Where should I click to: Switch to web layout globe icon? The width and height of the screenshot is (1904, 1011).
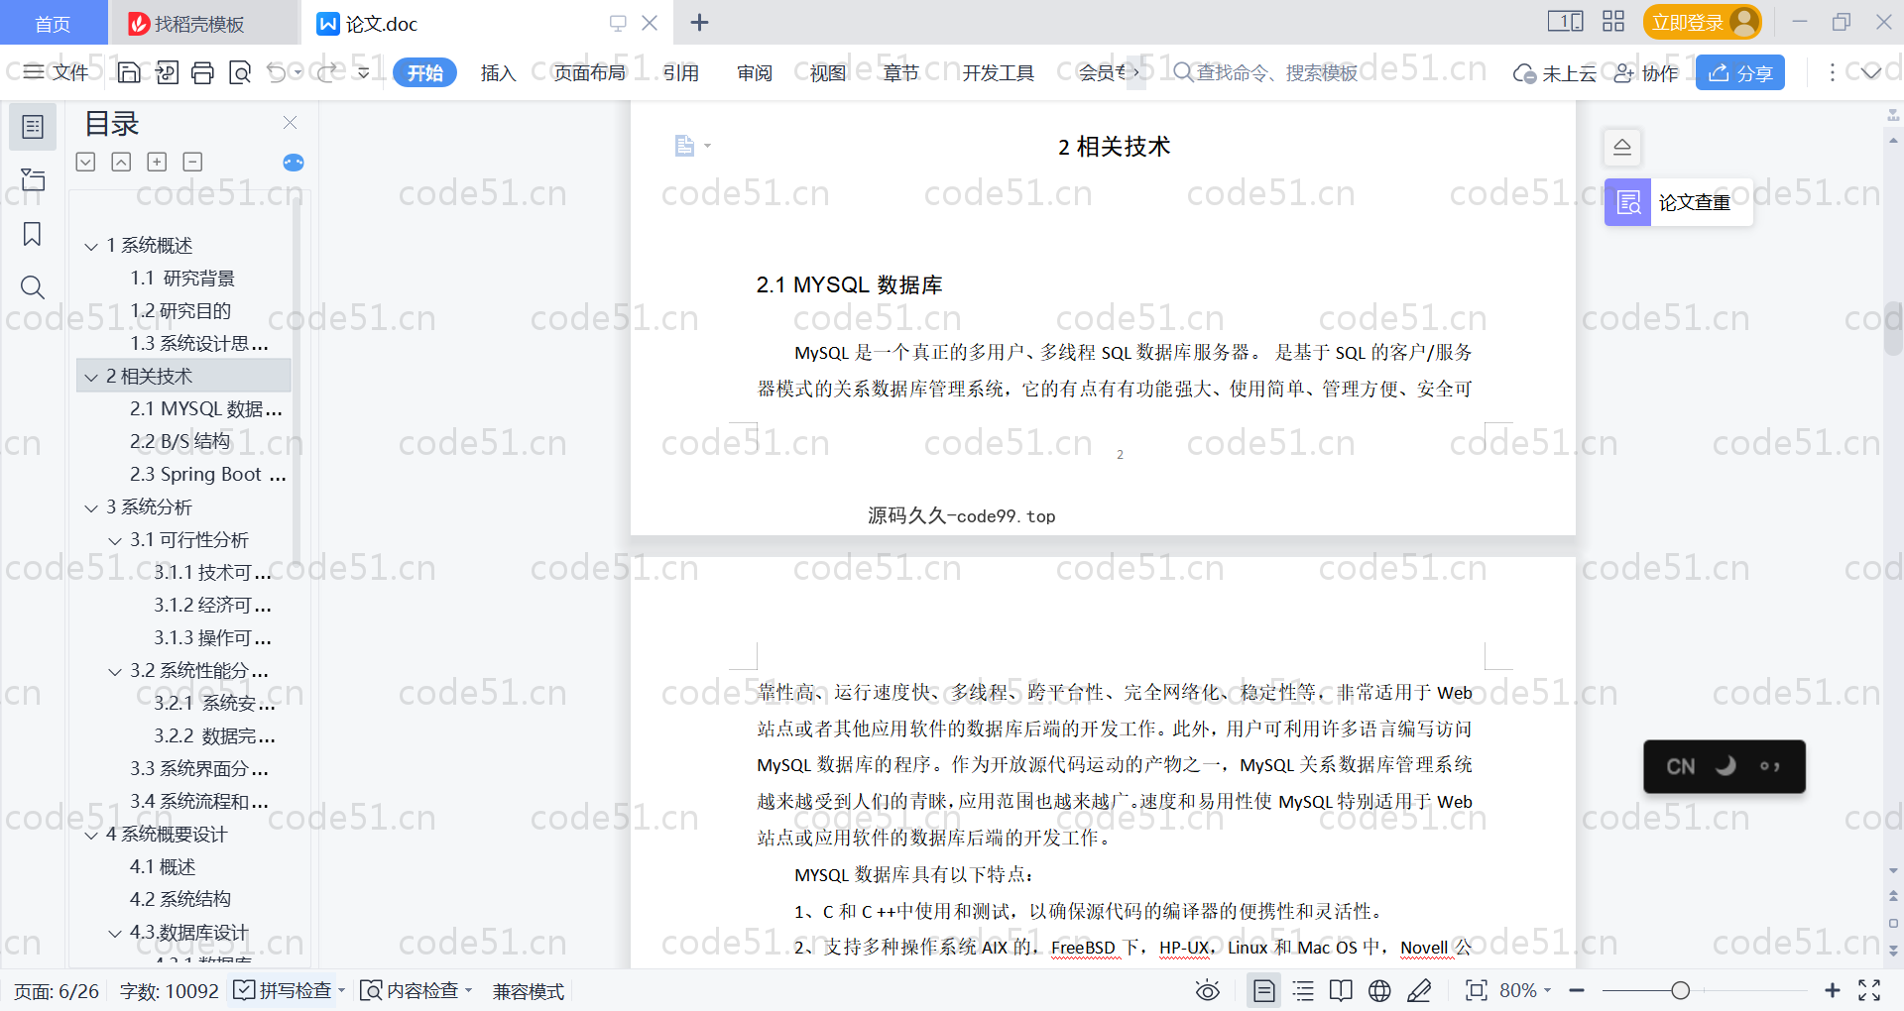(1379, 990)
